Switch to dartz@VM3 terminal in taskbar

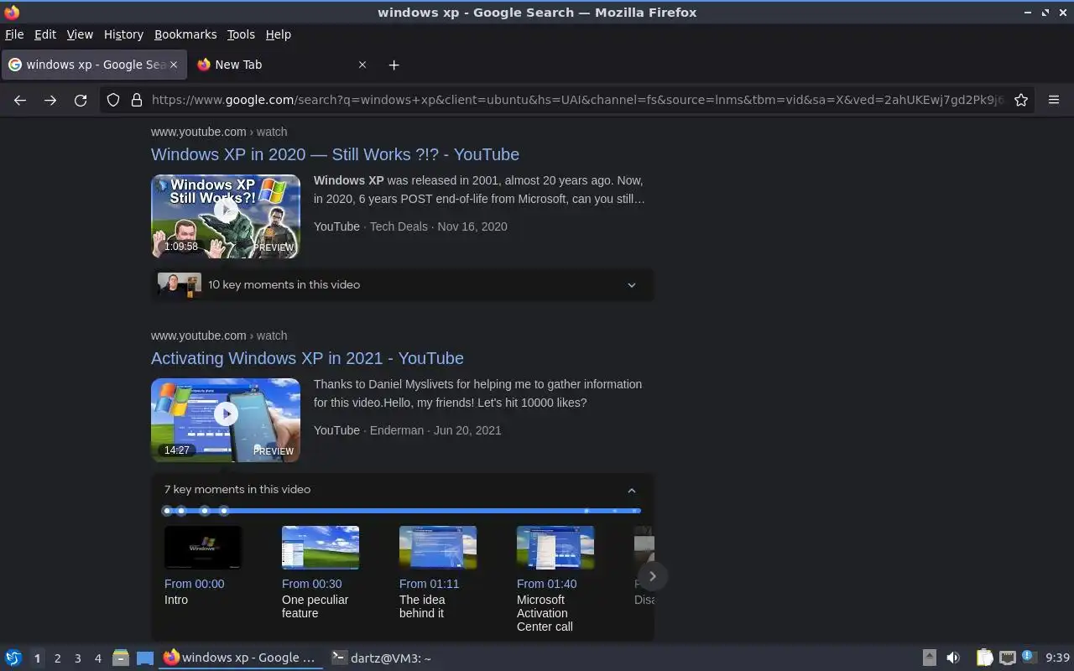coord(382,658)
